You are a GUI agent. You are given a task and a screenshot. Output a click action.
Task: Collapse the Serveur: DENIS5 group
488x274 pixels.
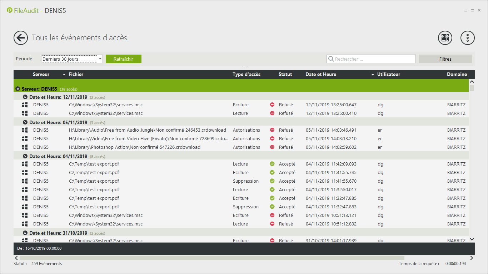tap(18, 89)
